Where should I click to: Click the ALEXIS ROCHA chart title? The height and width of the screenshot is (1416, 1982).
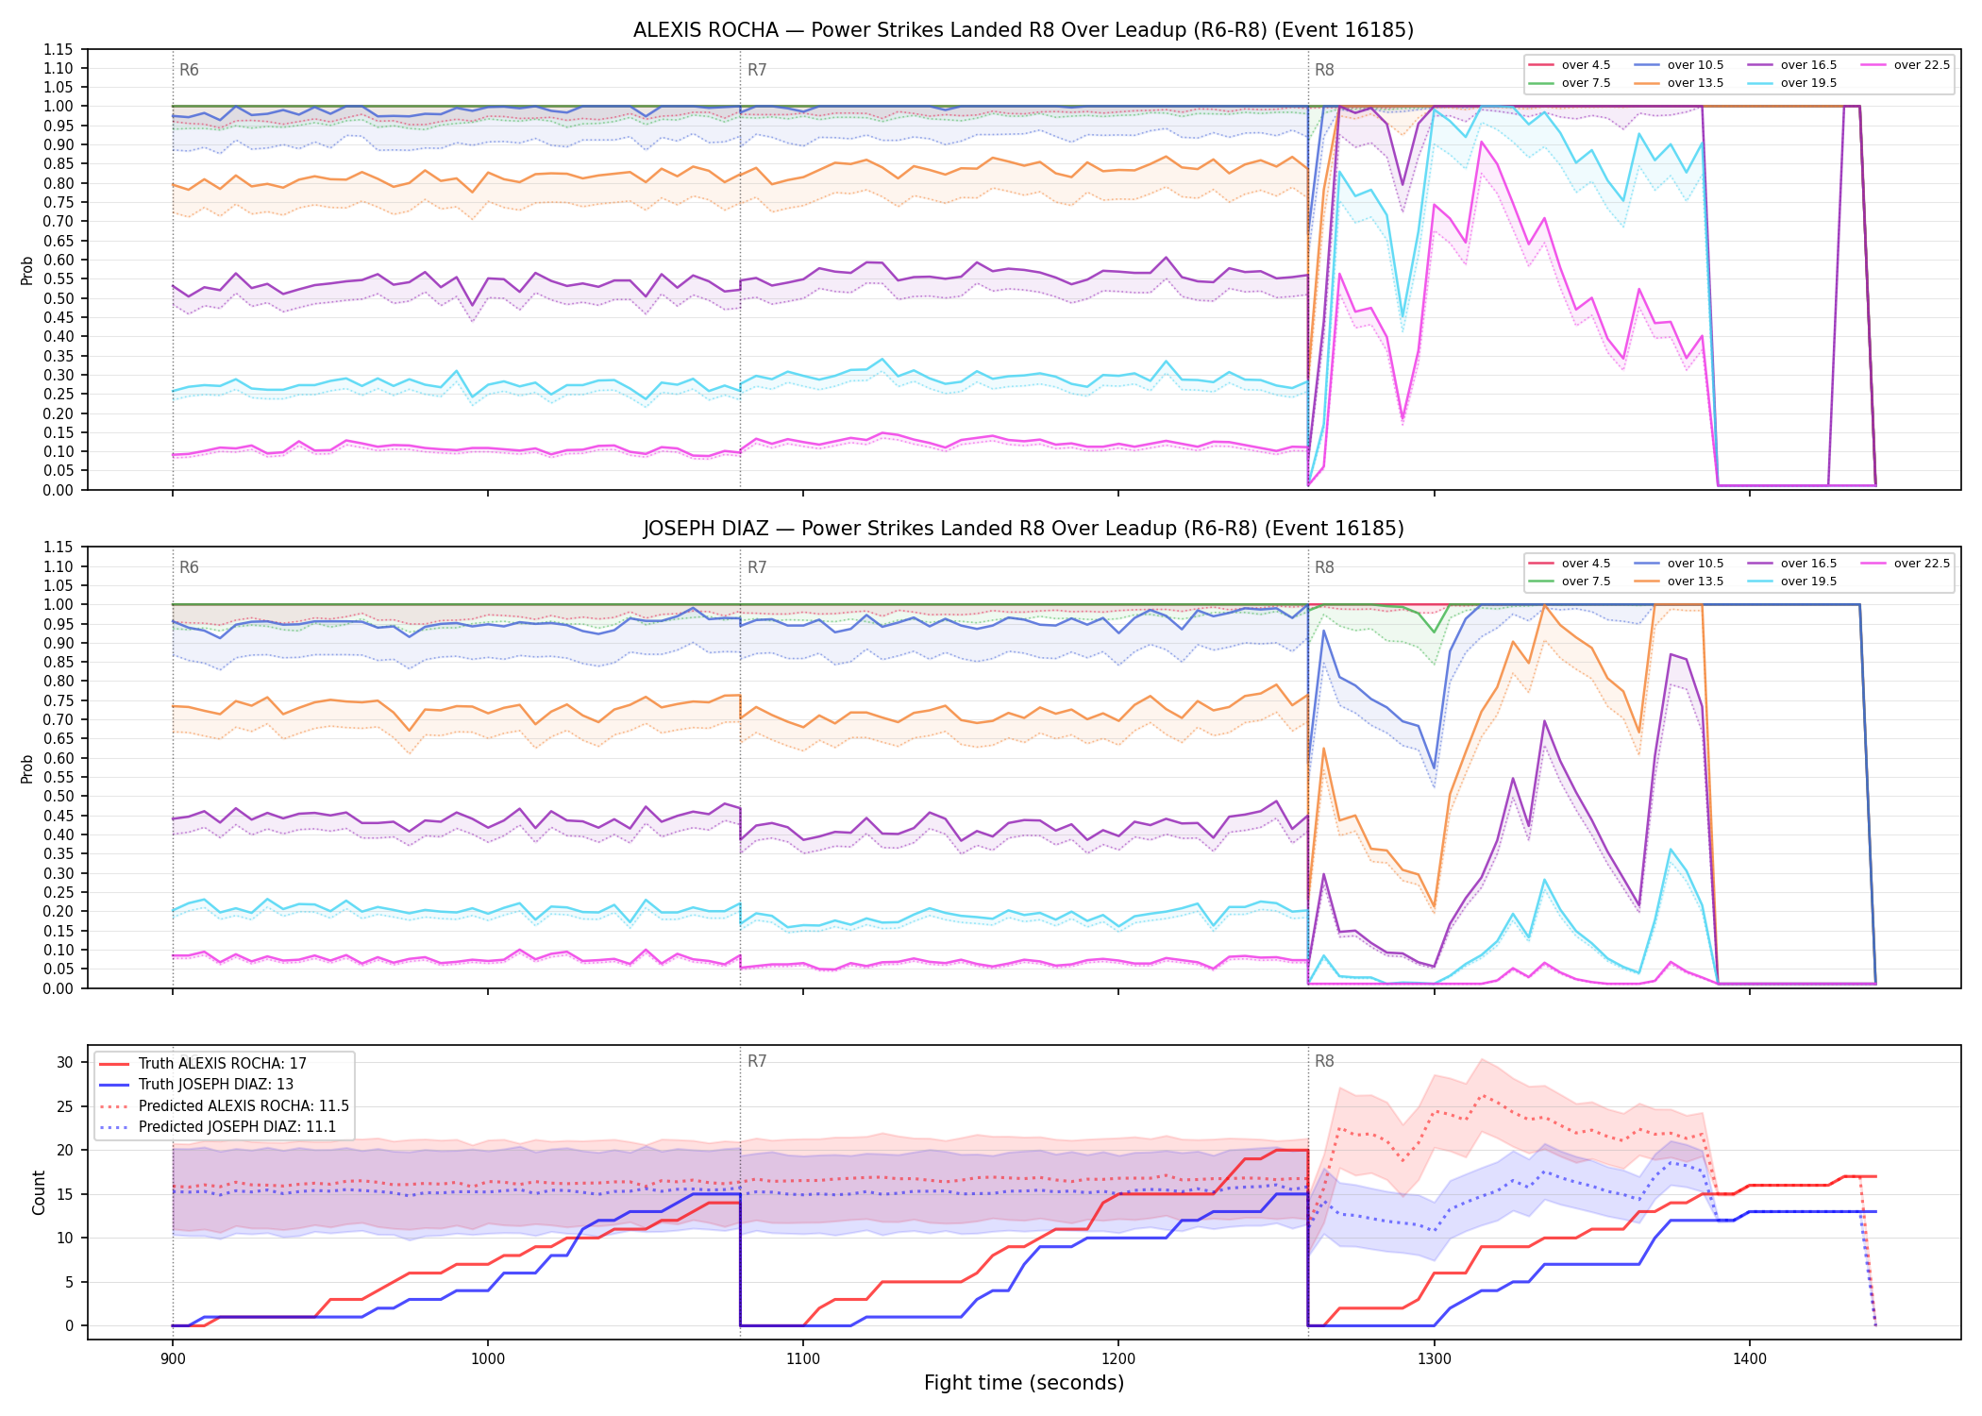1023,30
